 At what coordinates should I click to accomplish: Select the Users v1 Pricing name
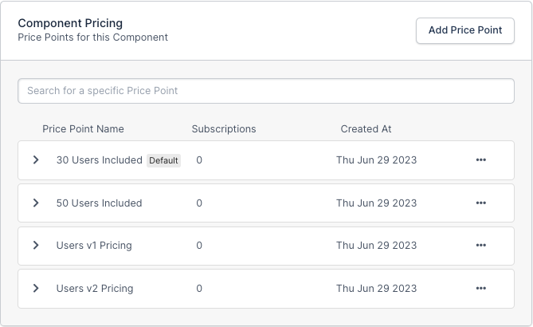pyautogui.click(x=94, y=246)
